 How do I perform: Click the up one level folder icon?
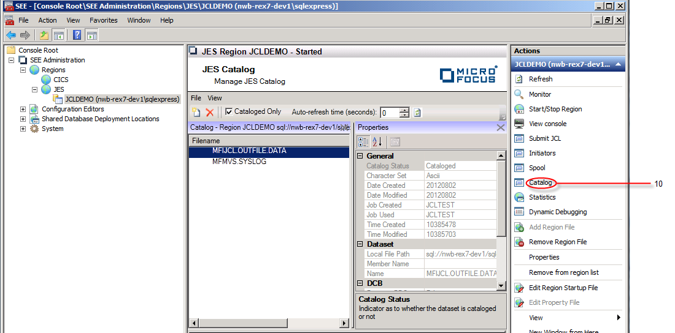44,35
